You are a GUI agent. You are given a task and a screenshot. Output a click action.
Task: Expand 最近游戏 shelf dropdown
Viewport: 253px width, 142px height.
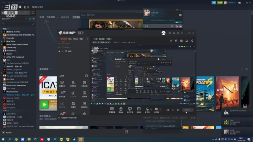(x=45, y=69)
